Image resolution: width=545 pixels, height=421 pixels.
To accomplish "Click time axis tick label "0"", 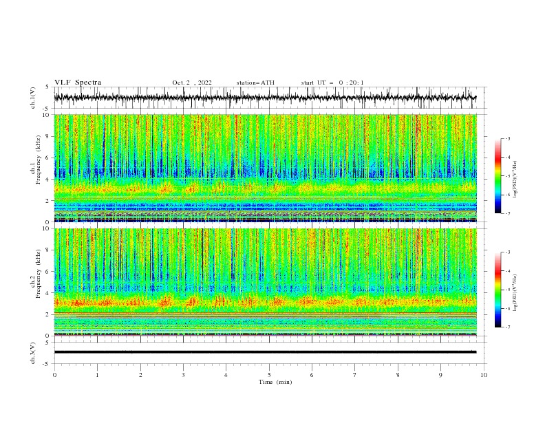I will click(x=54, y=375).
